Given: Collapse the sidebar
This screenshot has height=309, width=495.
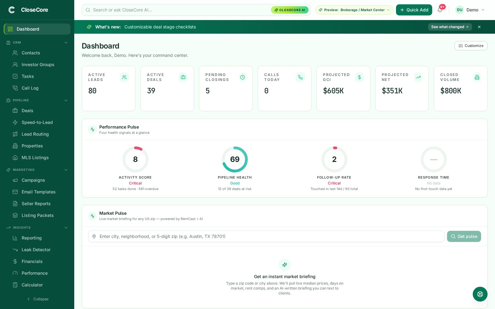Looking at the screenshot, I should pos(38,299).
